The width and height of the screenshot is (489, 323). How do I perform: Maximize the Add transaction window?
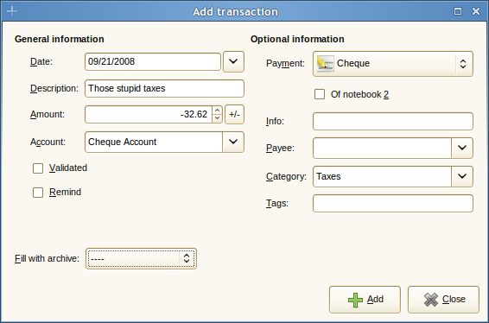[458, 11]
